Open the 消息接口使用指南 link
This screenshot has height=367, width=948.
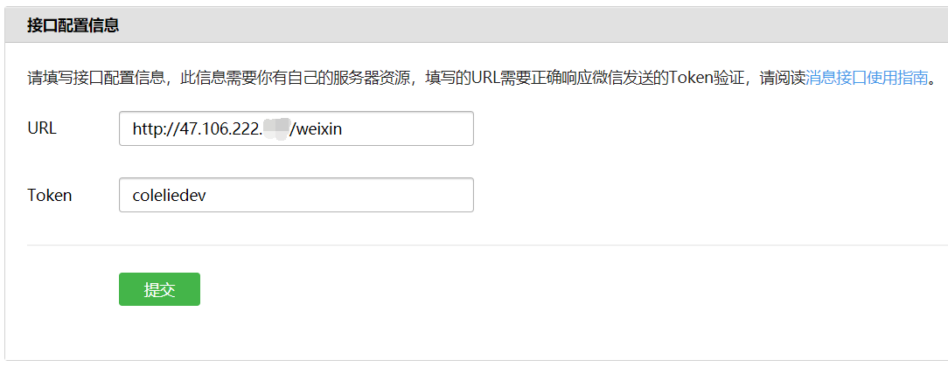pos(867,79)
